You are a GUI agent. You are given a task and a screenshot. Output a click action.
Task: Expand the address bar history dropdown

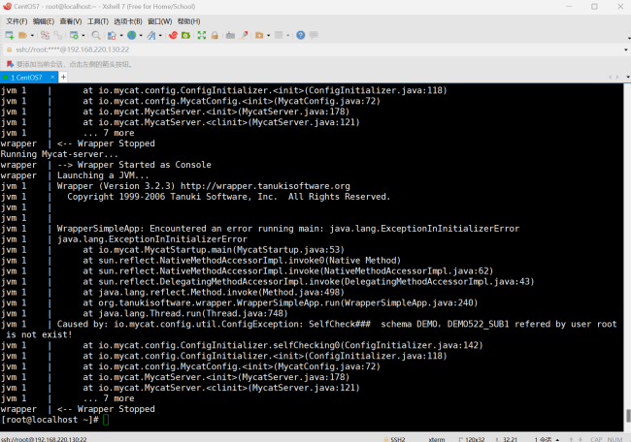point(626,49)
